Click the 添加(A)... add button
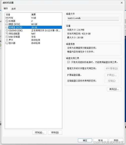The image size is (126, 145). (x=40, y=132)
